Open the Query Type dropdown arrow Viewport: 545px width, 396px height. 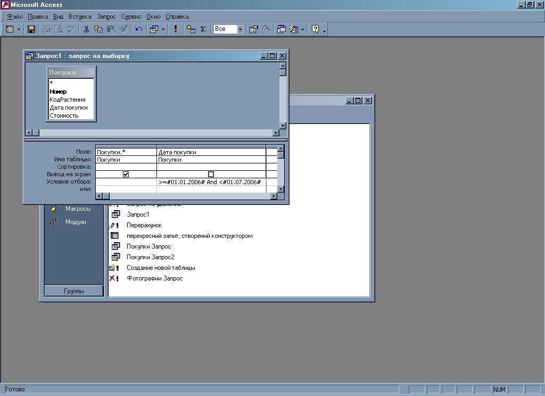point(163,29)
